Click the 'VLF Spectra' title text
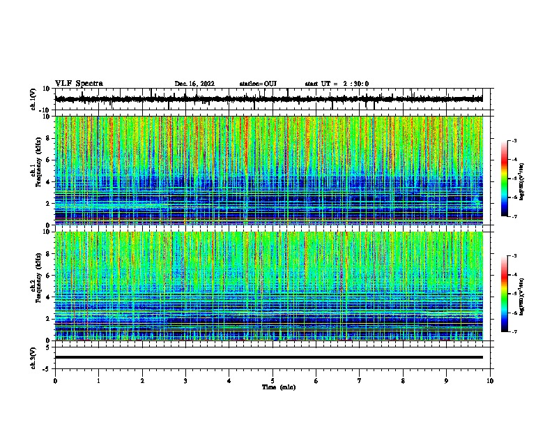The image size is (552, 427). pyautogui.click(x=79, y=84)
